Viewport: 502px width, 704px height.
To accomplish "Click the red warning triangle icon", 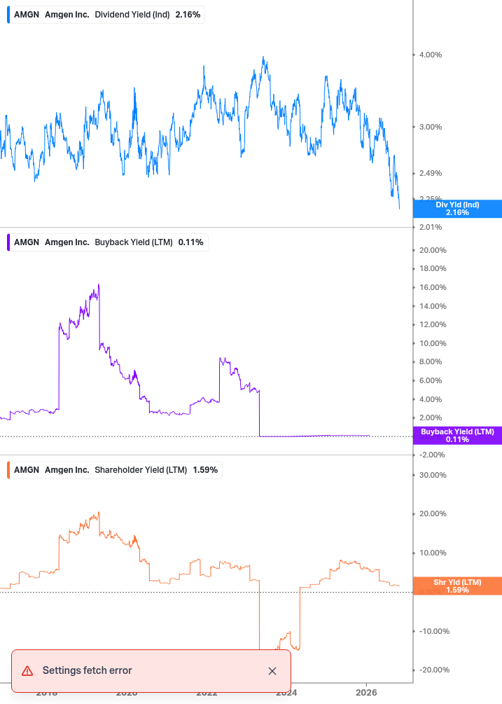I will click(27, 671).
